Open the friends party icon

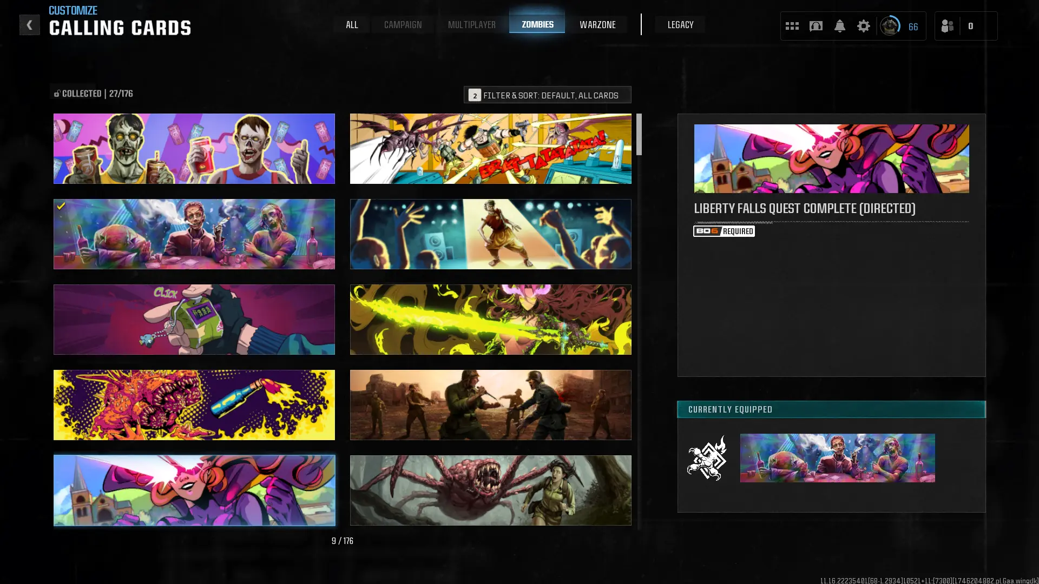click(x=947, y=26)
